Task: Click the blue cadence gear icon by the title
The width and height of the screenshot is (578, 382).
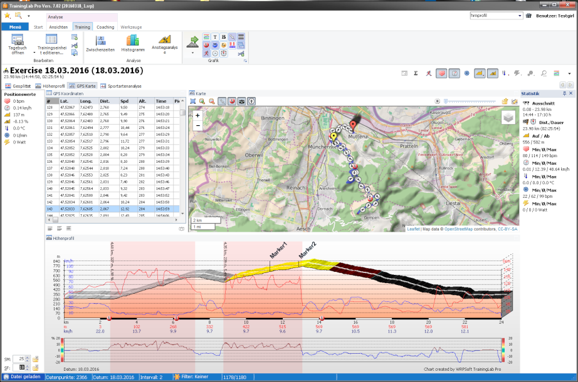Action: (x=466, y=73)
